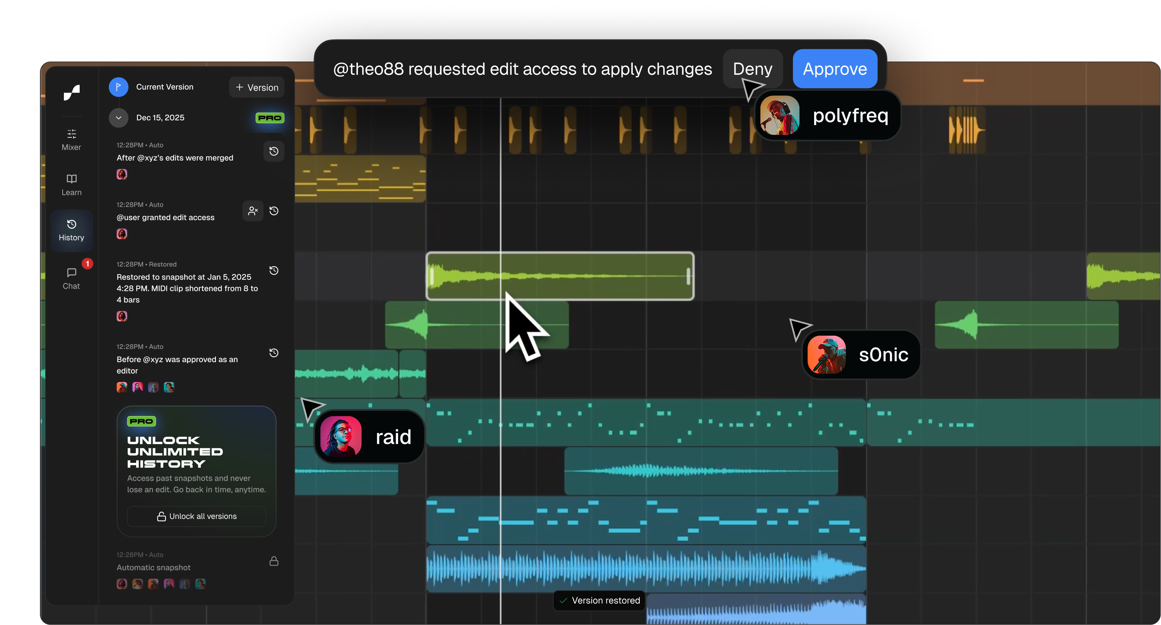This screenshot has width=1161, height=625.
Task: Switch to the History tab
Action: [71, 230]
